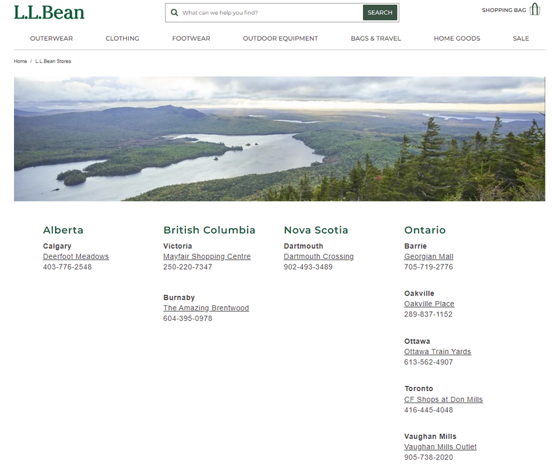This screenshot has height=467, width=552.
Task: Open the Dartmouth Crossing store link
Action: [319, 257]
